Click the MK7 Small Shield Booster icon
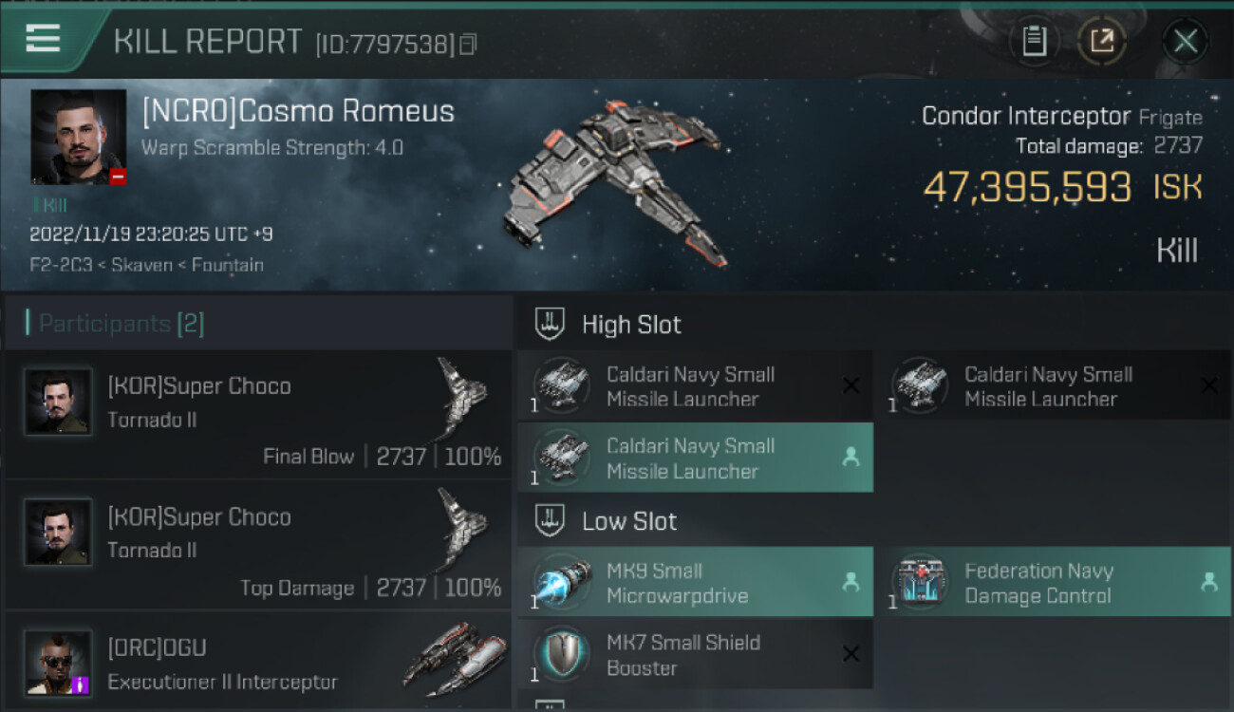The image size is (1234, 712). [x=561, y=654]
